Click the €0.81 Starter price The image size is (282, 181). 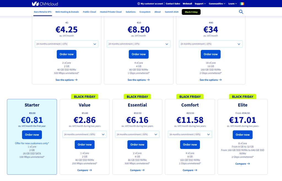pos(32,120)
